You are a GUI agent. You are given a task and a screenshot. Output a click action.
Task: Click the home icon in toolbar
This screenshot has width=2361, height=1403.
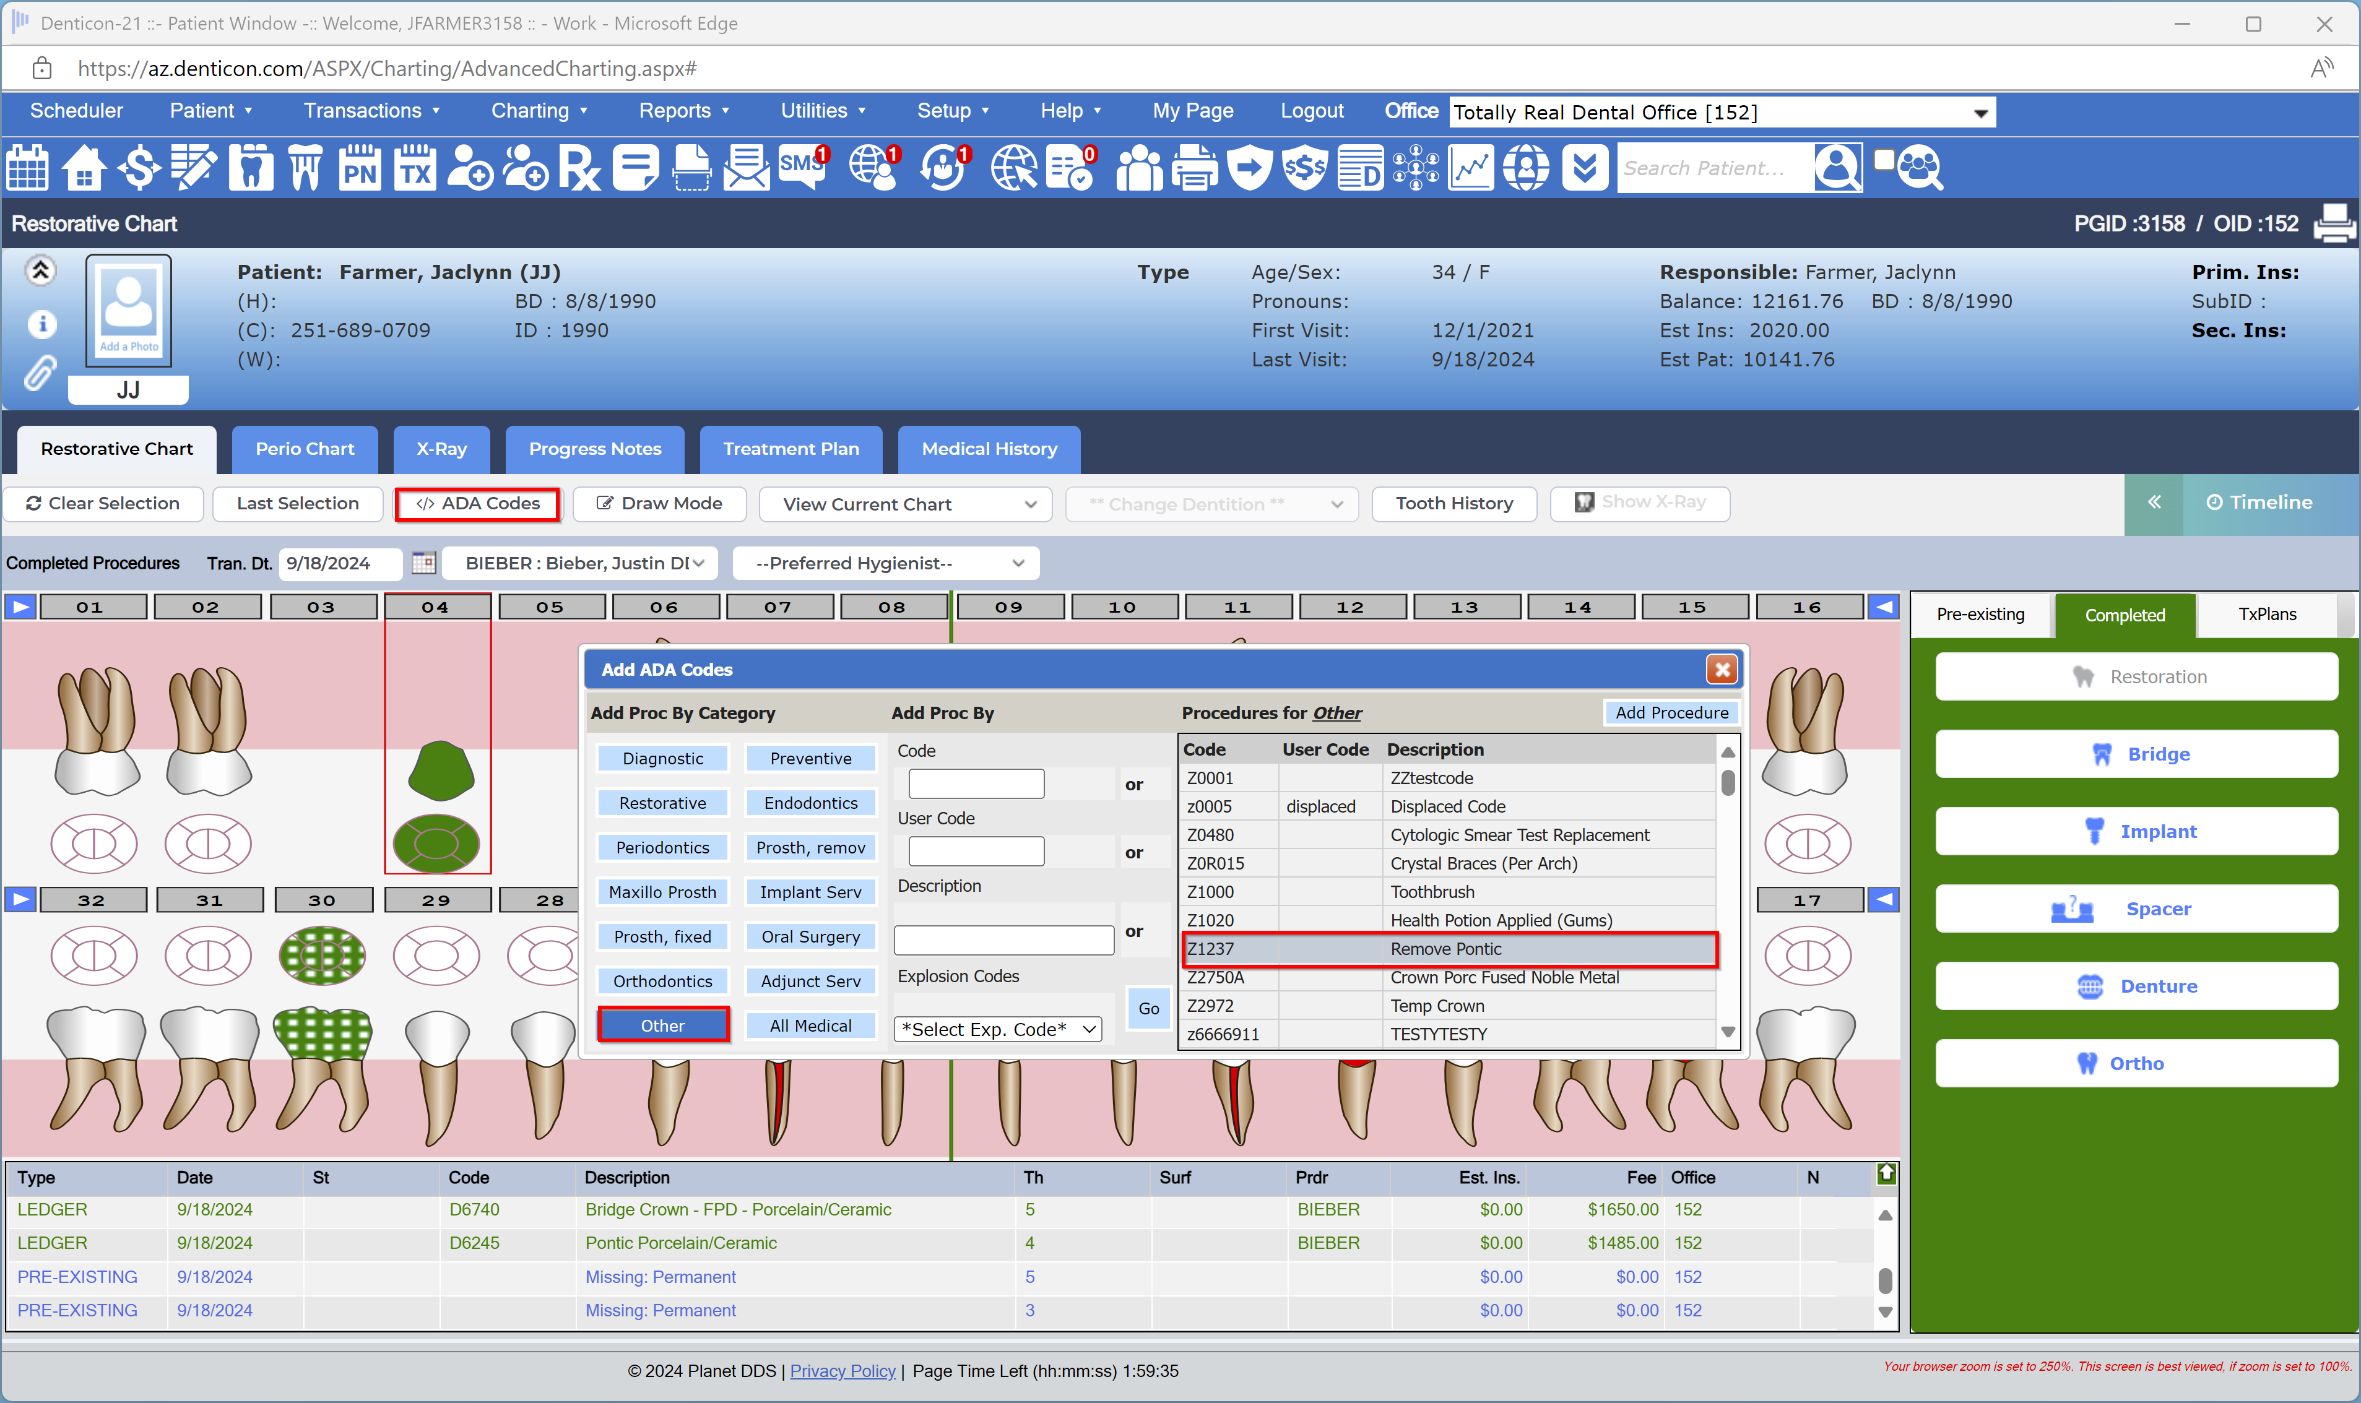[x=84, y=168]
